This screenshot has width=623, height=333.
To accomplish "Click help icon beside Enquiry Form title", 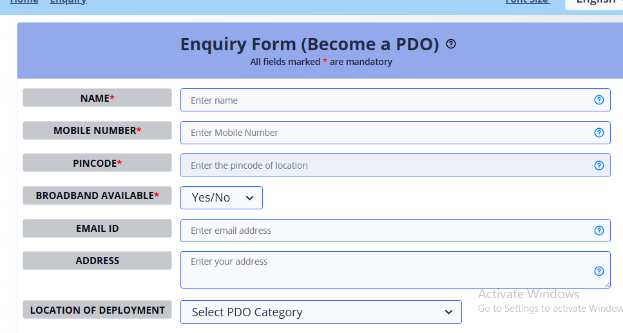I will (x=450, y=44).
